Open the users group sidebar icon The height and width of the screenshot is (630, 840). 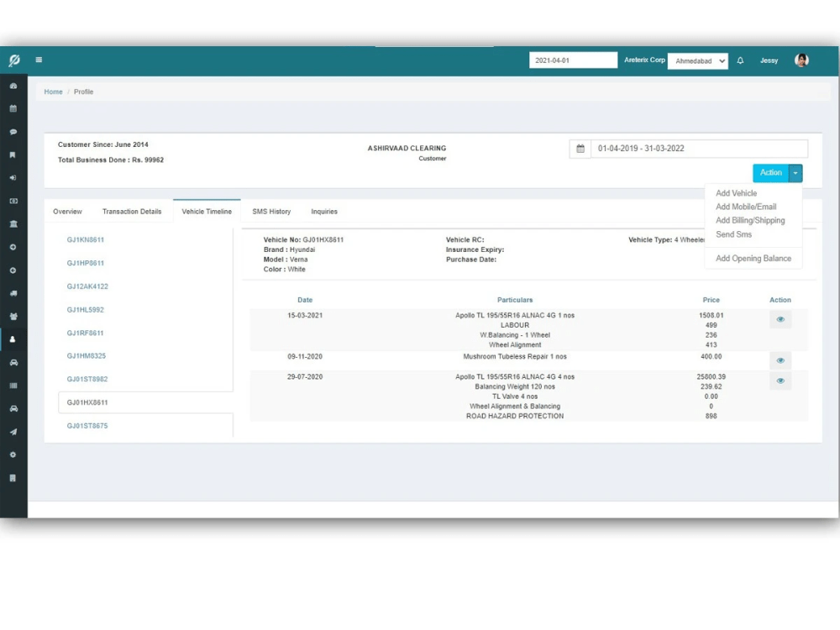pos(13,317)
